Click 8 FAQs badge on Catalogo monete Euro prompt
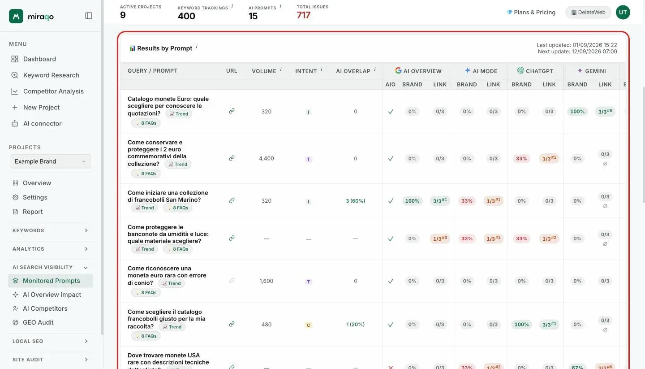The image size is (645, 369). click(x=146, y=123)
